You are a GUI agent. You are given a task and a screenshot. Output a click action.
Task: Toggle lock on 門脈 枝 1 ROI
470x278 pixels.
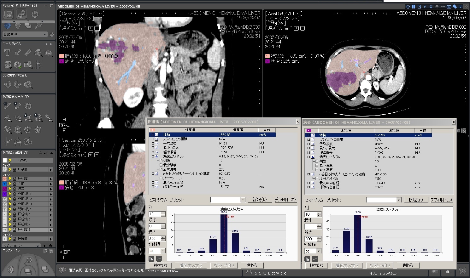pos(14,194)
